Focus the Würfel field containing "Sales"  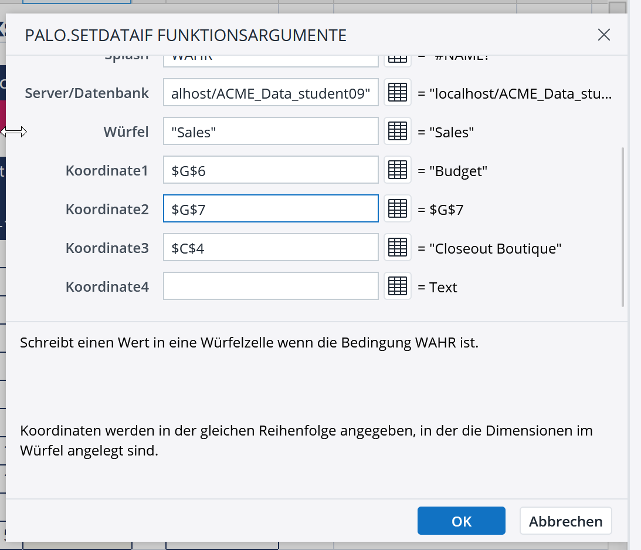pyautogui.click(x=270, y=131)
